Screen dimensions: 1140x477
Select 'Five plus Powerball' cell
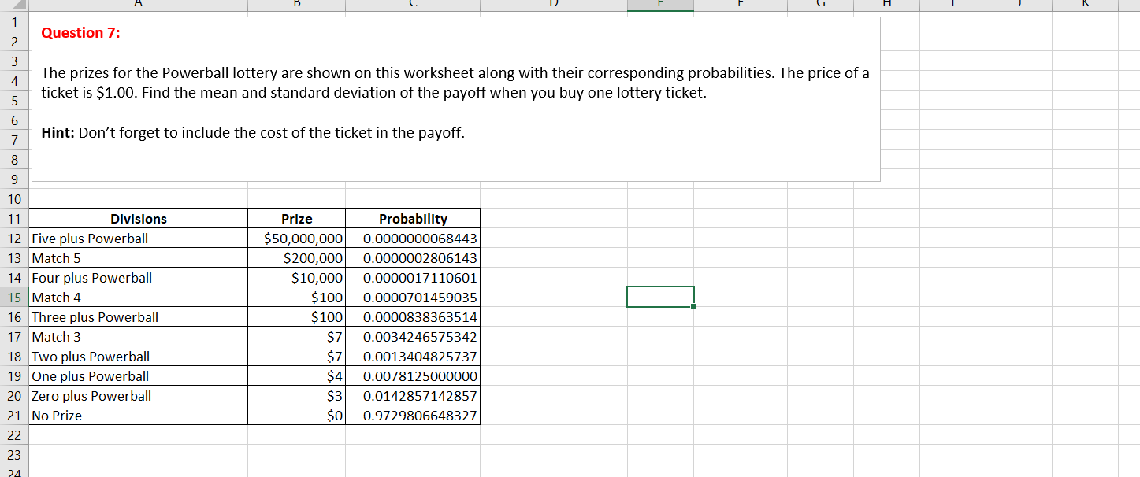pos(139,238)
